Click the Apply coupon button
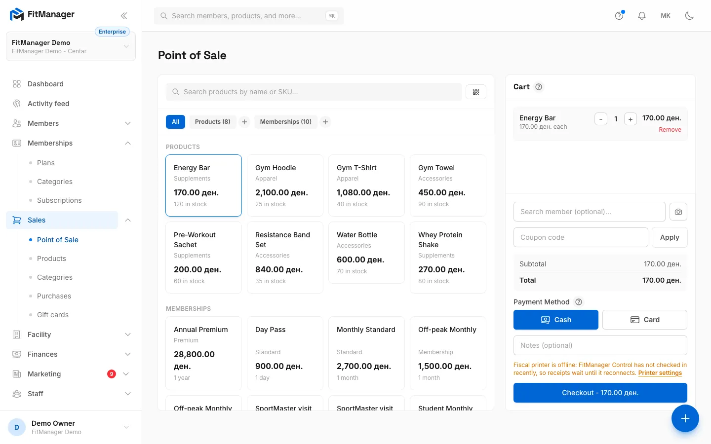The width and height of the screenshot is (711, 444). (670, 237)
